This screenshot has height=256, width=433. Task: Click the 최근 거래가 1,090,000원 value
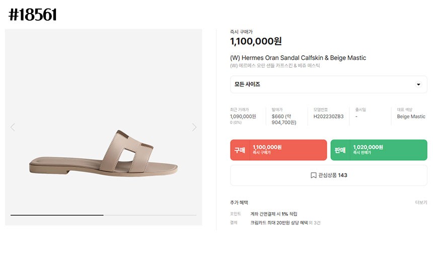243,116
